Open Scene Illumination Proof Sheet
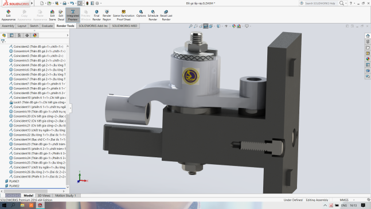Viewport: 371px width, 209px height. pyautogui.click(x=123, y=16)
